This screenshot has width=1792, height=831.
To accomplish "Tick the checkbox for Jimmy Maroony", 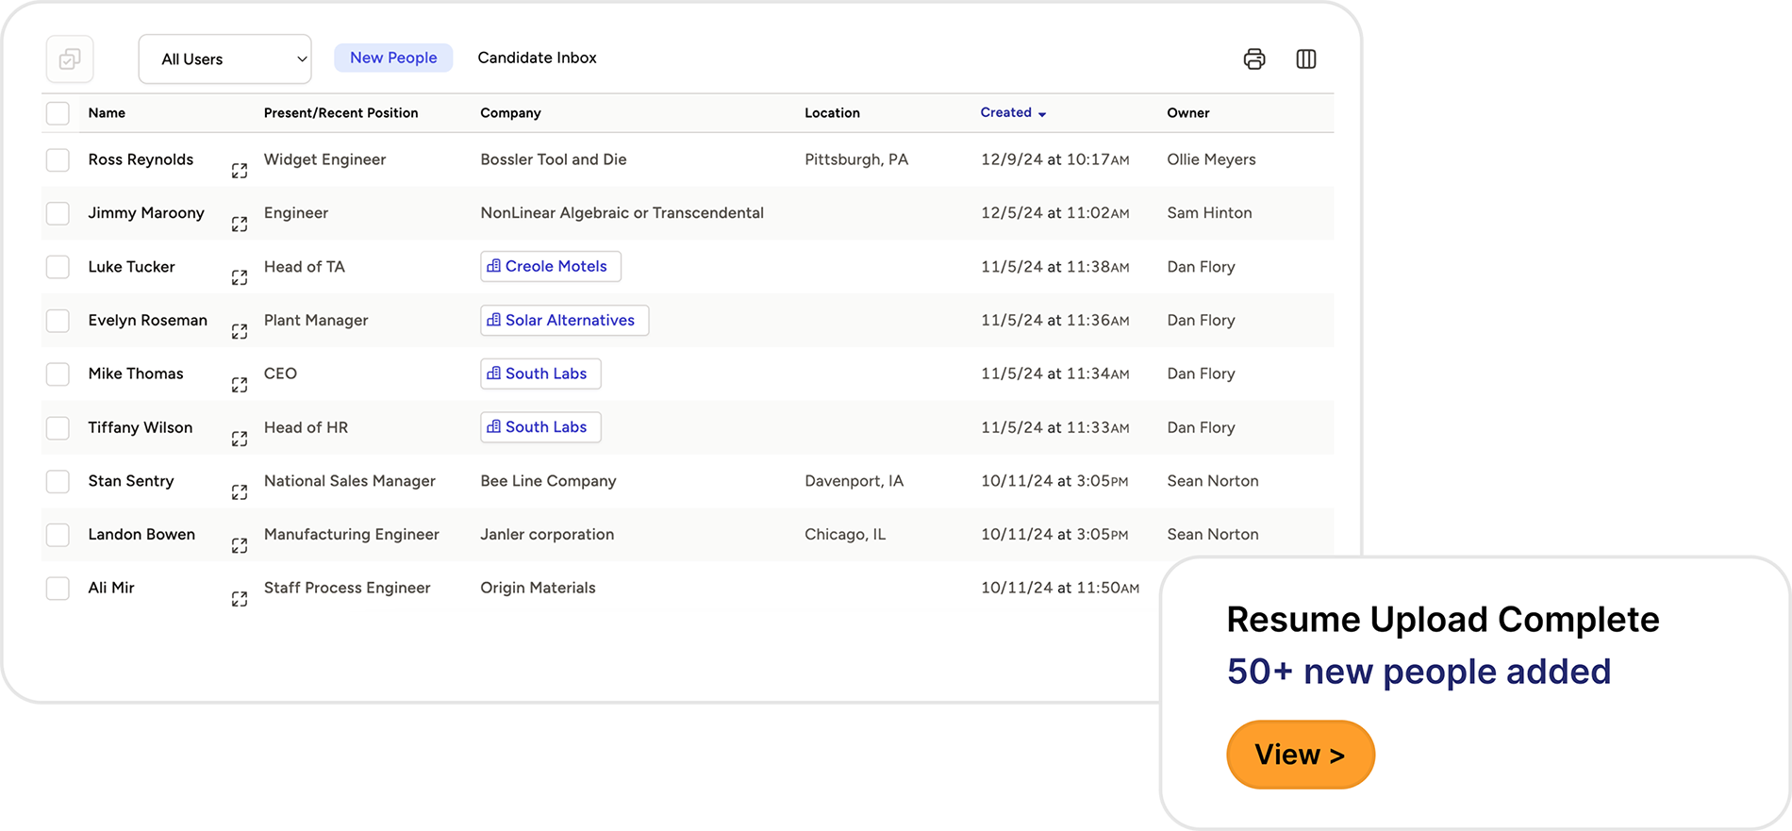I will (x=58, y=213).
